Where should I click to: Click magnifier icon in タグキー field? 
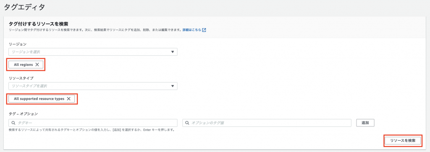click(x=13, y=123)
